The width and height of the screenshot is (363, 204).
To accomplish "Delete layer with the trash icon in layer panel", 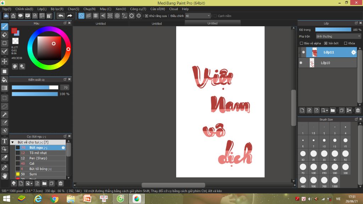I will click(358, 110).
